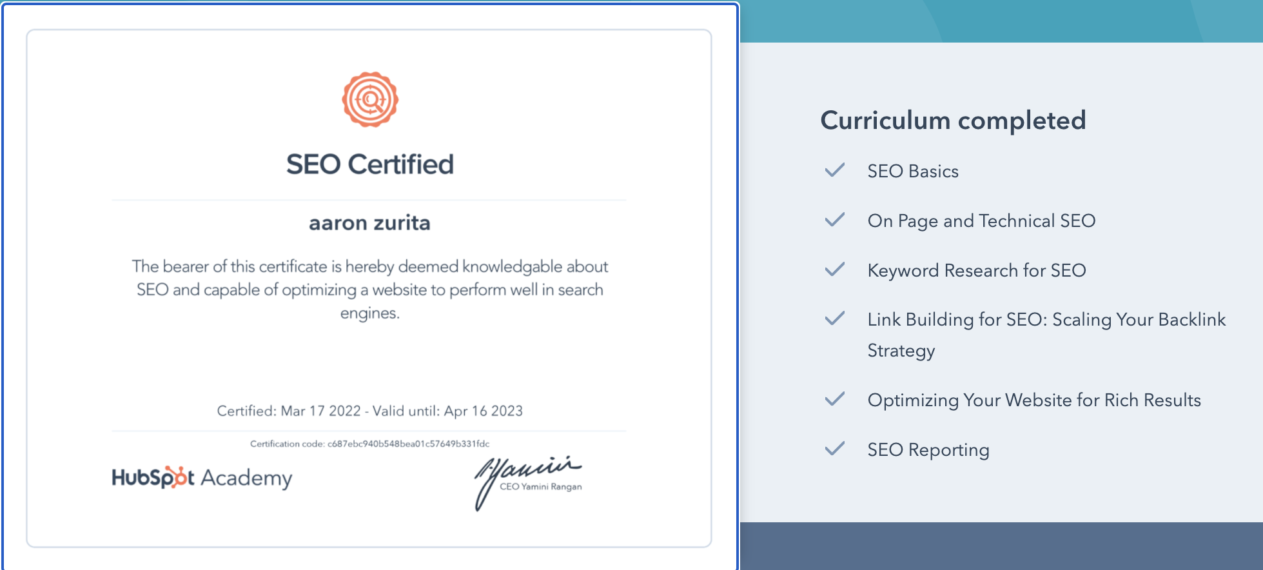Select Optimizing Your Website for Rich Results
The width and height of the screenshot is (1263, 570).
pyautogui.click(x=1034, y=400)
